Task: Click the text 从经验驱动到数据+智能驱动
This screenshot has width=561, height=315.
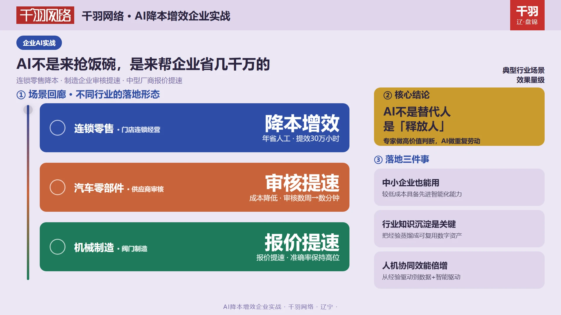Action: 421,277
